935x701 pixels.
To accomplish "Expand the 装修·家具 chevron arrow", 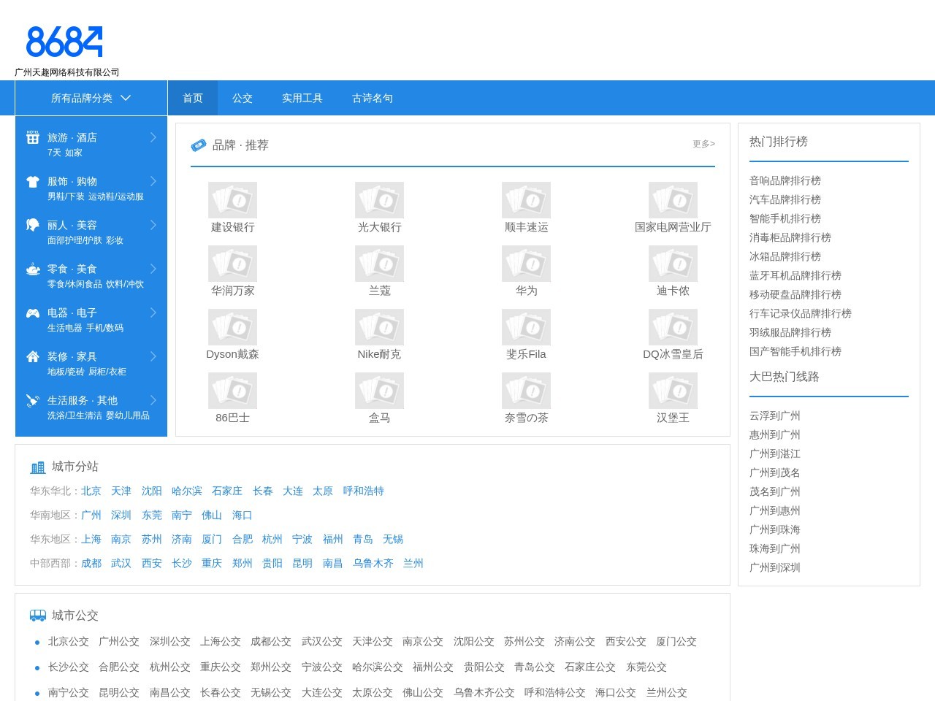I will (153, 356).
